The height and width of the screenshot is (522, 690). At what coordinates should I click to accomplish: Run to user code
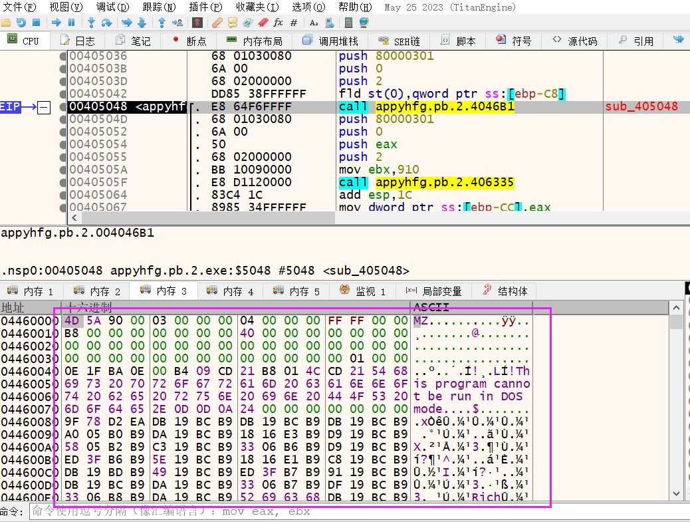tap(177, 23)
